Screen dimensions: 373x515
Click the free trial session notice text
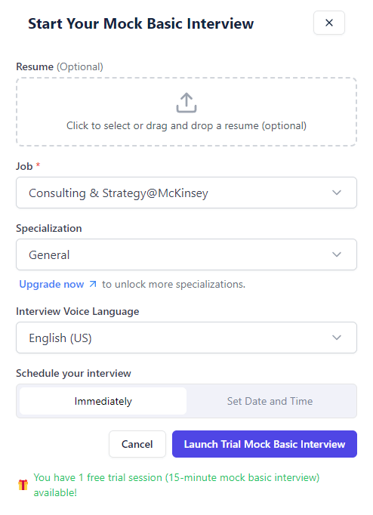point(177,485)
